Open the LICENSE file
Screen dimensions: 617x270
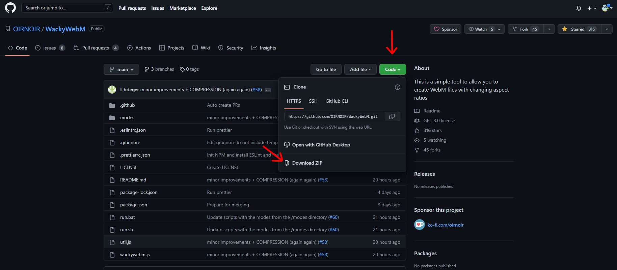[129, 167]
